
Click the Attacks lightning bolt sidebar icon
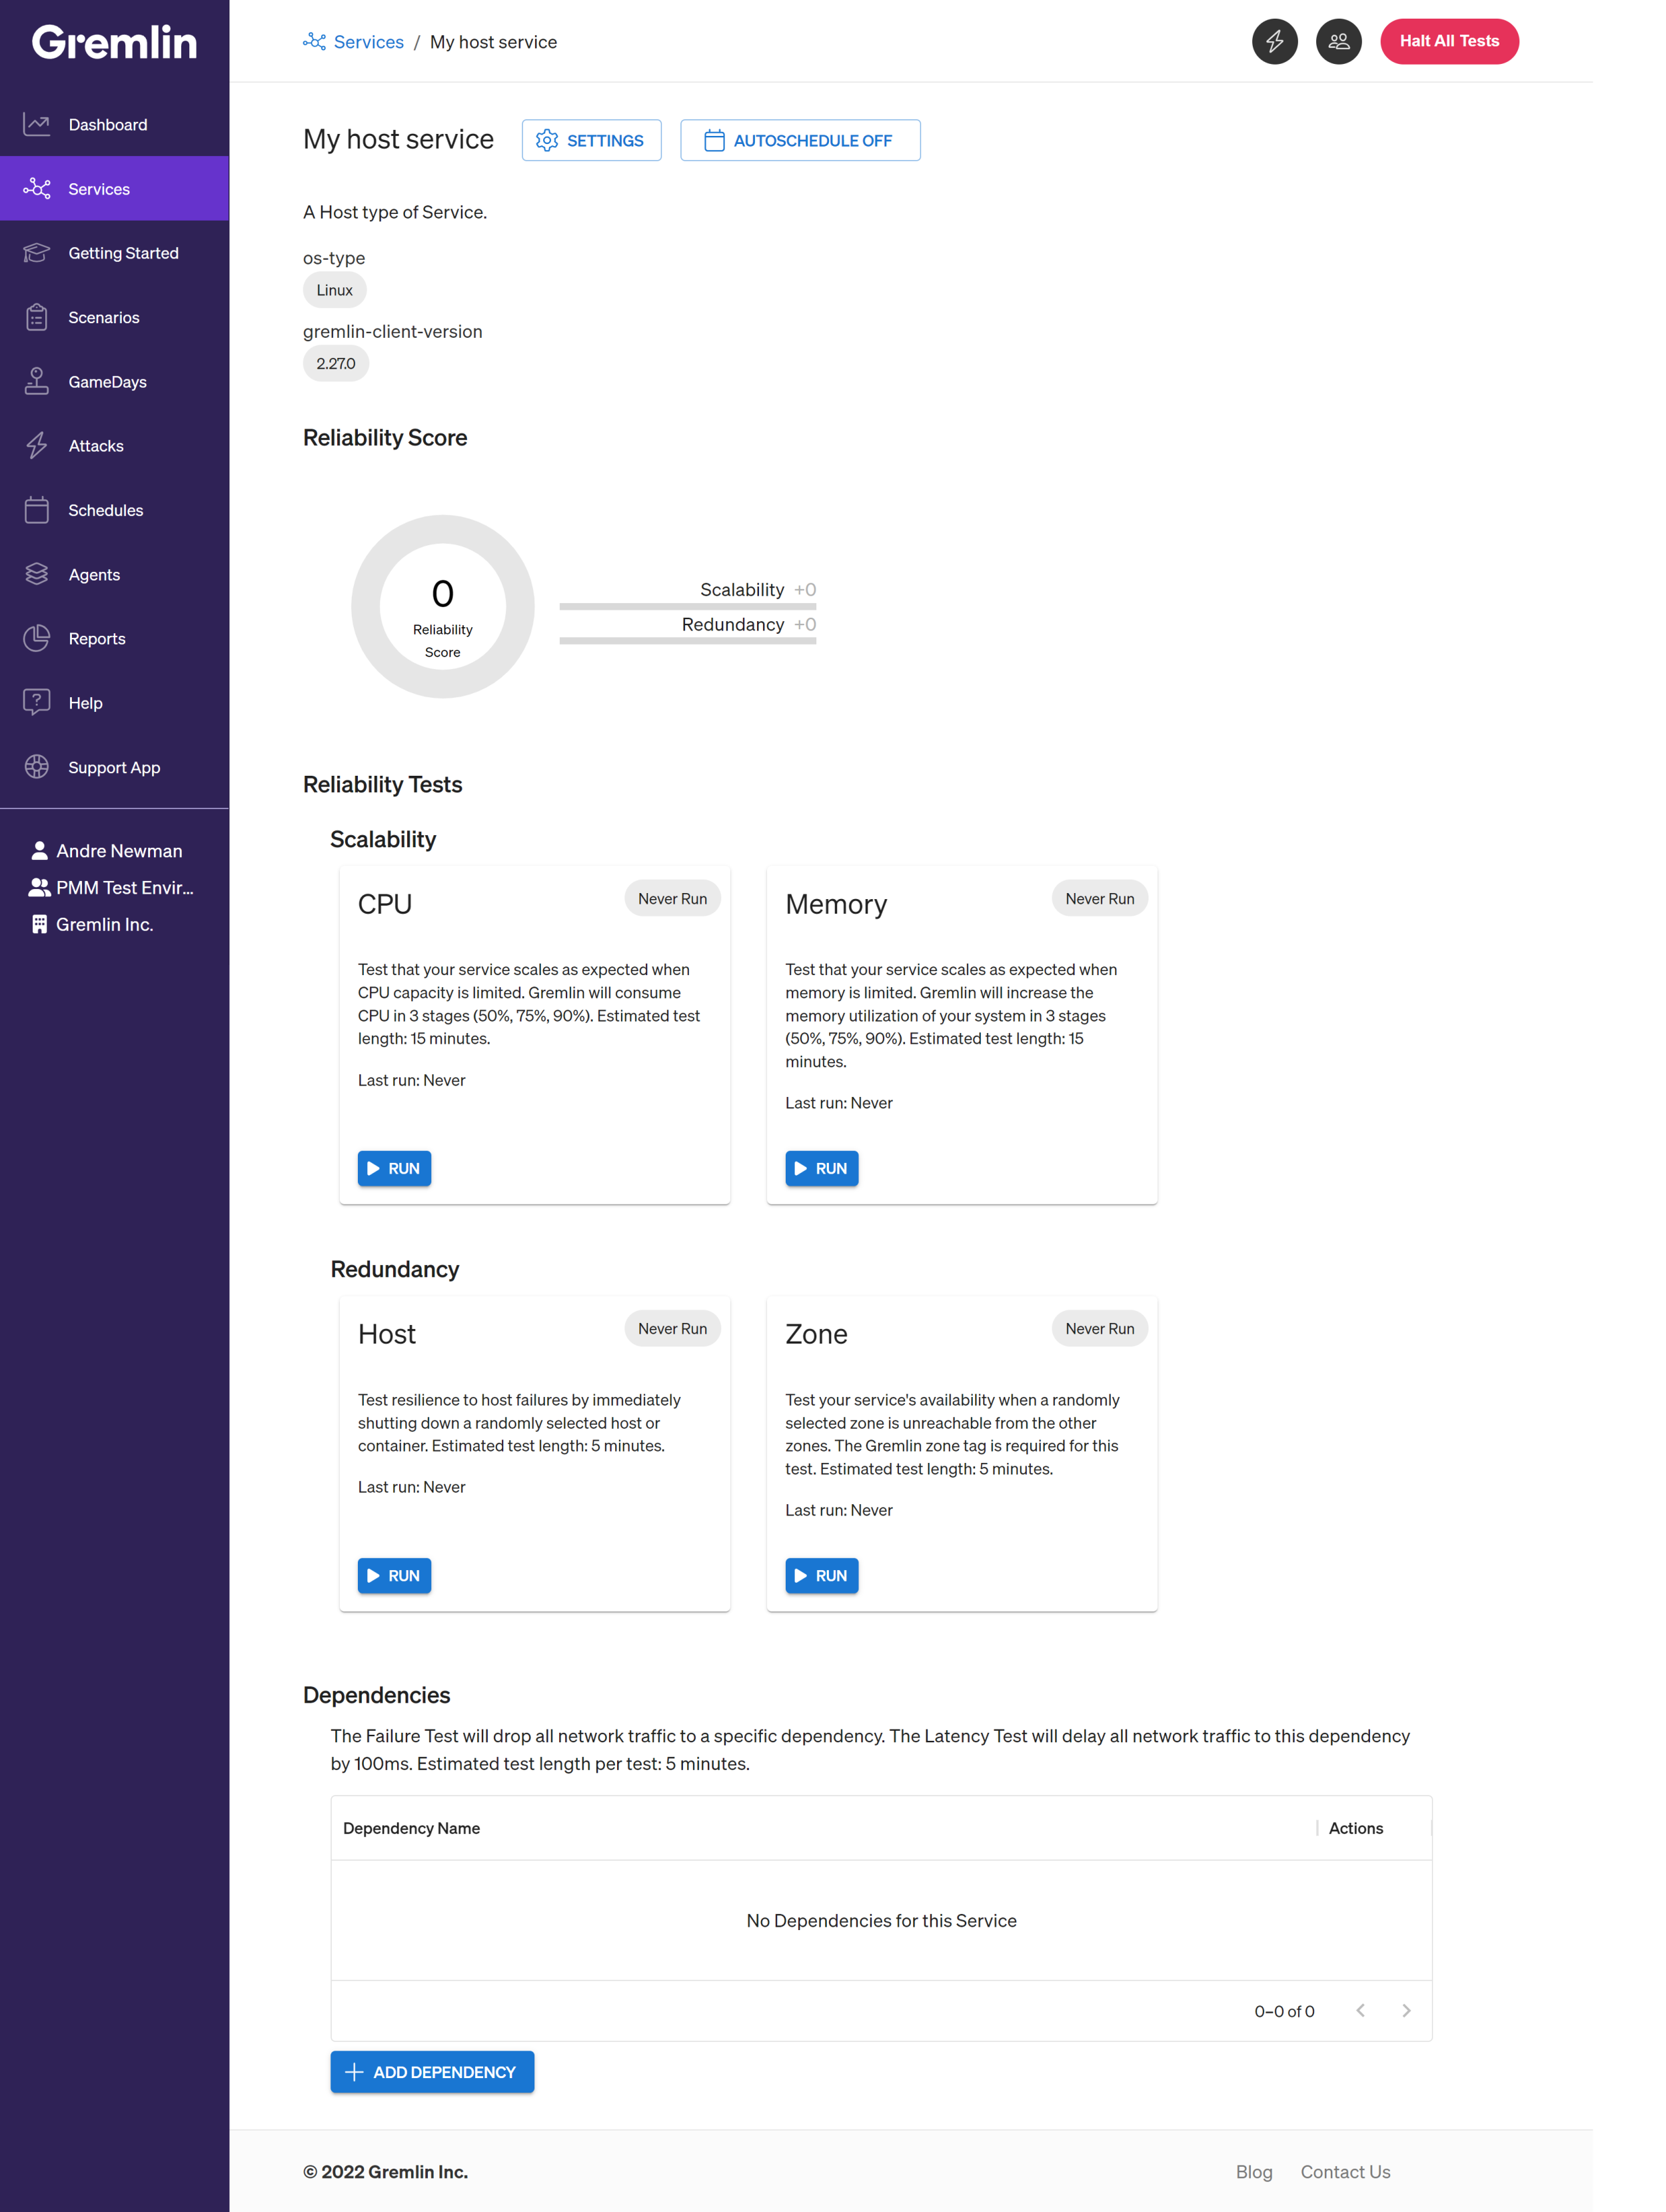[x=37, y=445]
